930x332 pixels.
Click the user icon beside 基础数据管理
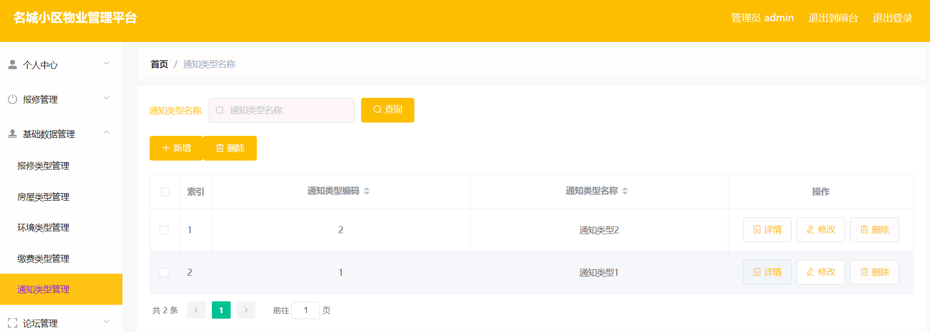pos(13,133)
